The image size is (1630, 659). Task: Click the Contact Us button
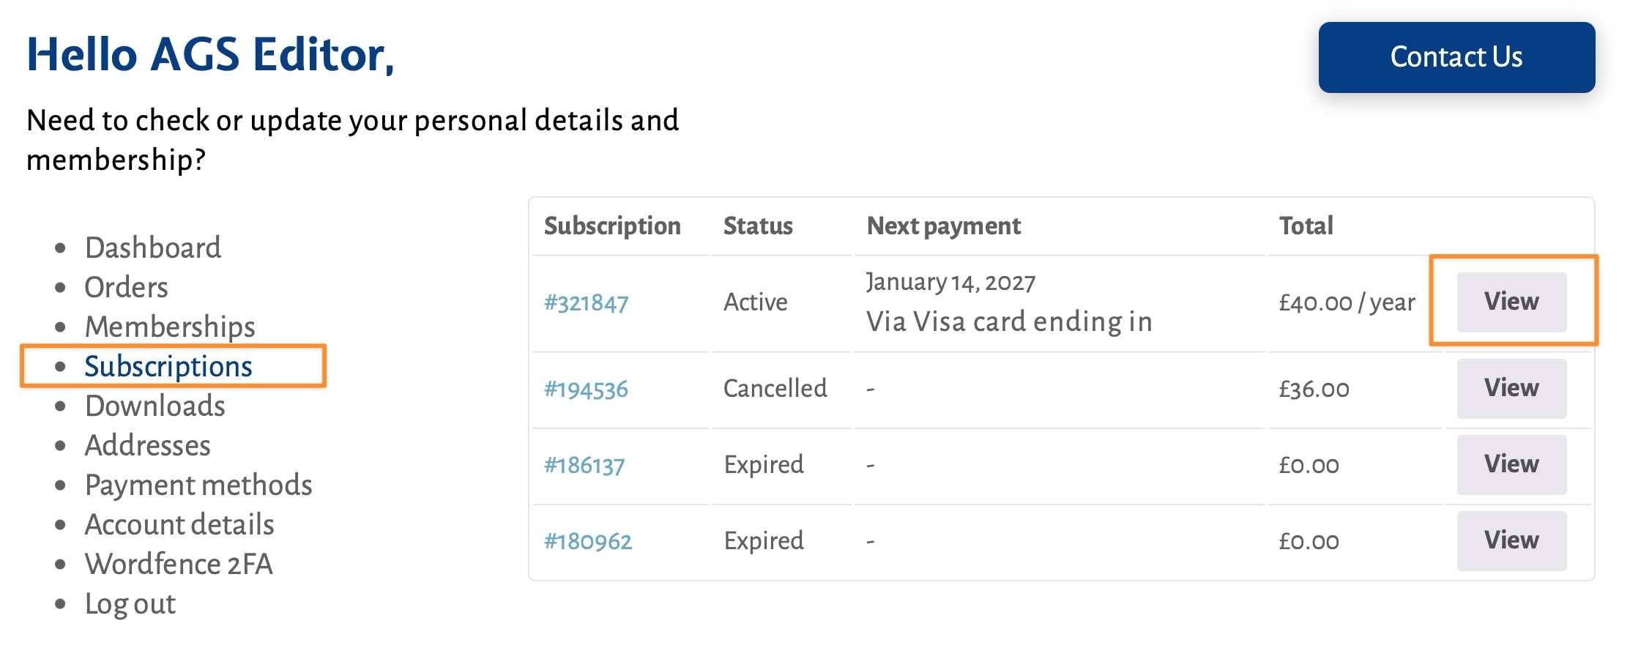(x=1456, y=57)
